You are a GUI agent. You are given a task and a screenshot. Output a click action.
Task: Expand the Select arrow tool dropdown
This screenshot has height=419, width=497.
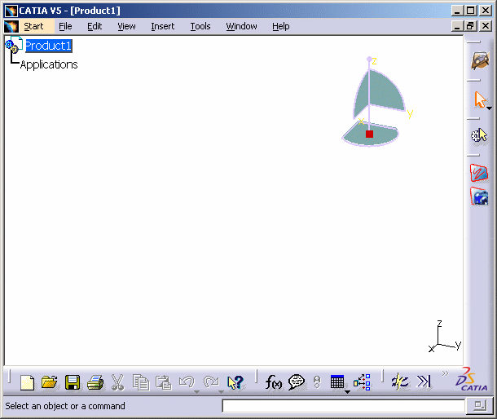pyautogui.click(x=489, y=108)
